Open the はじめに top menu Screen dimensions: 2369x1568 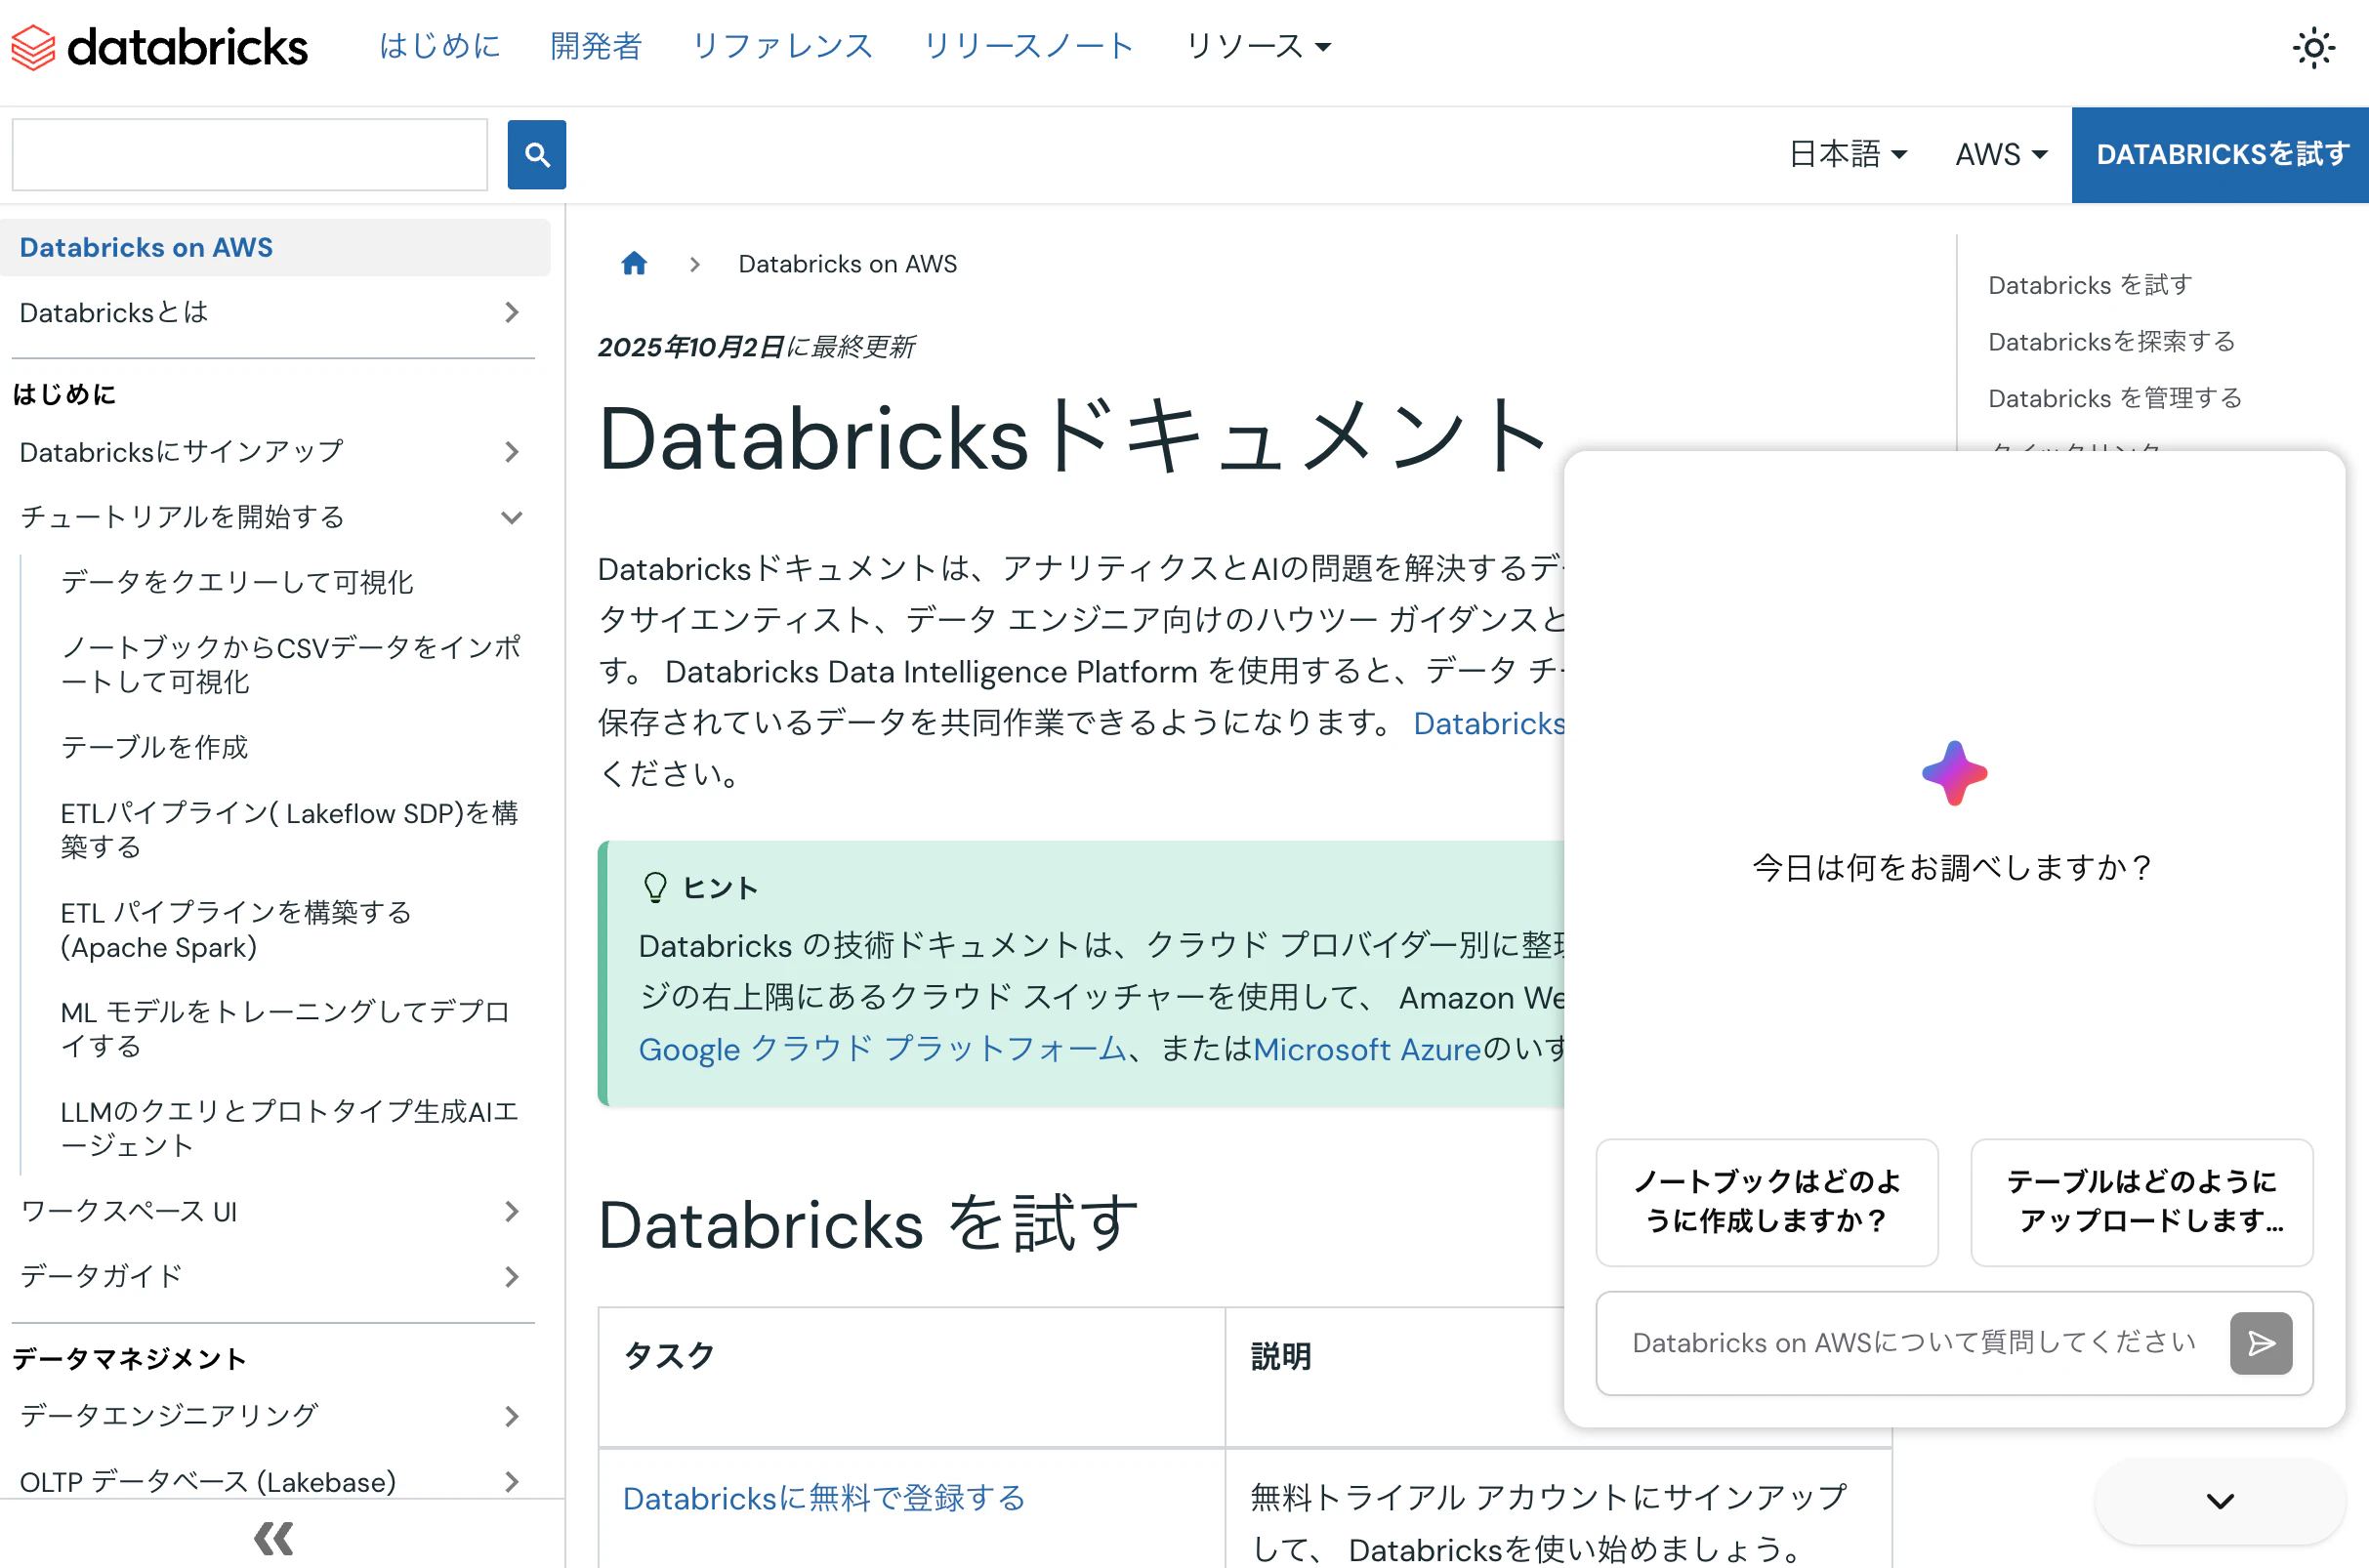tap(440, 46)
